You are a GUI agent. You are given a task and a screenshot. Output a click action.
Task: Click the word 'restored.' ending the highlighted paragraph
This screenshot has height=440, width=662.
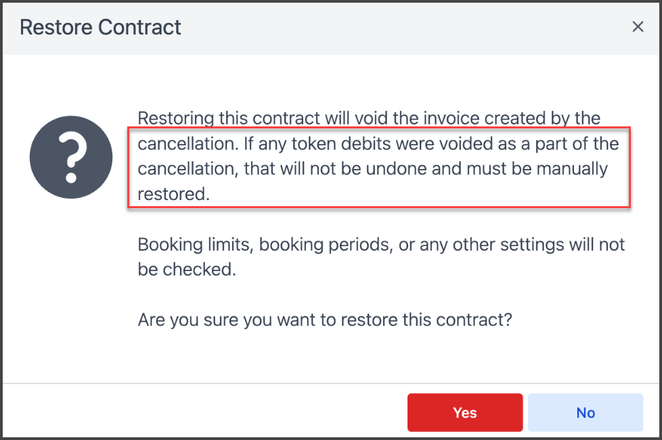pos(174,195)
